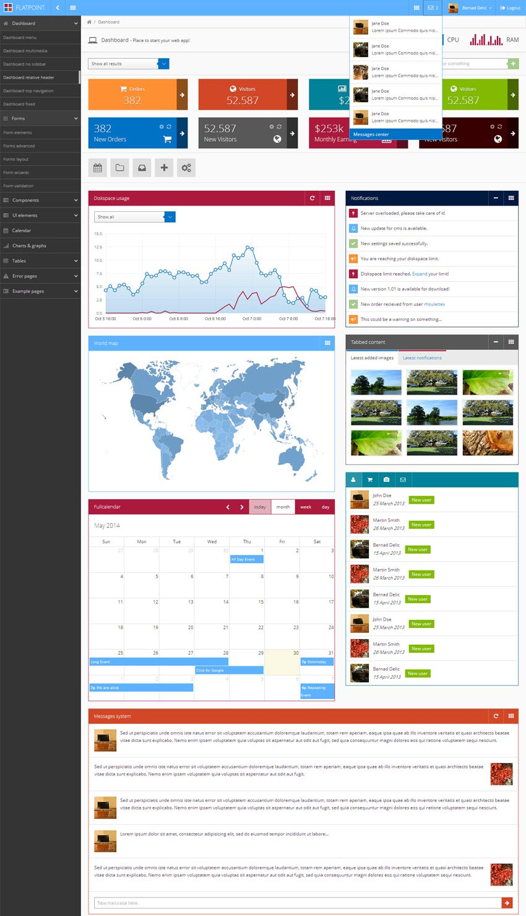The image size is (526, 916).
Task: Send message with the orange arrow button
Action: tap(507, 903)
